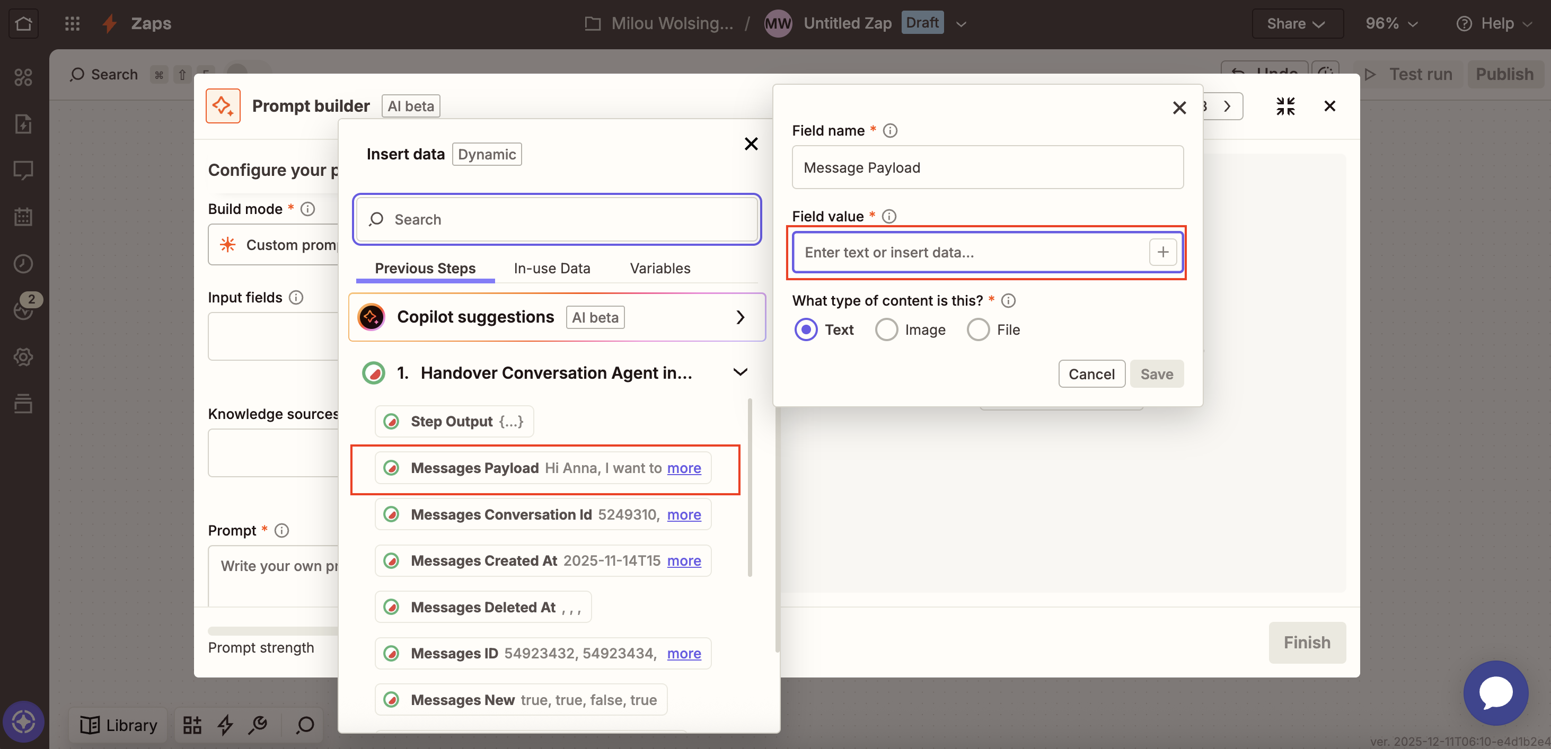Collapse the Handover Conversation Agent step

740,372
